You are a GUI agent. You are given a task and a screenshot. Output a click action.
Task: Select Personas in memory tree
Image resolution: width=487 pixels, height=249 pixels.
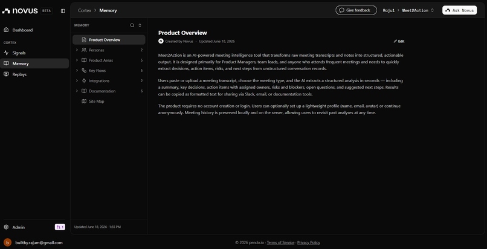pos(96,50)
